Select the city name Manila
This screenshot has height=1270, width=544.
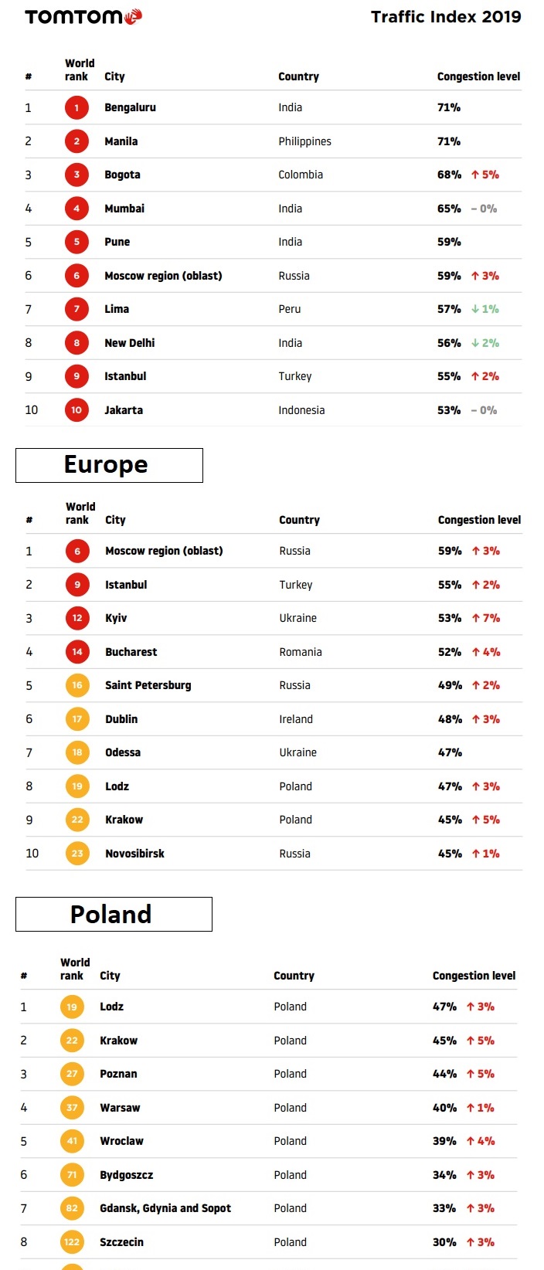pyautogui.click(x=121, y=141)
